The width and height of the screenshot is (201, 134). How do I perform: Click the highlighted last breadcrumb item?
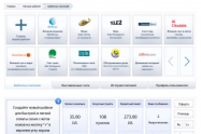pyautogui.click(x=58, y=6)
